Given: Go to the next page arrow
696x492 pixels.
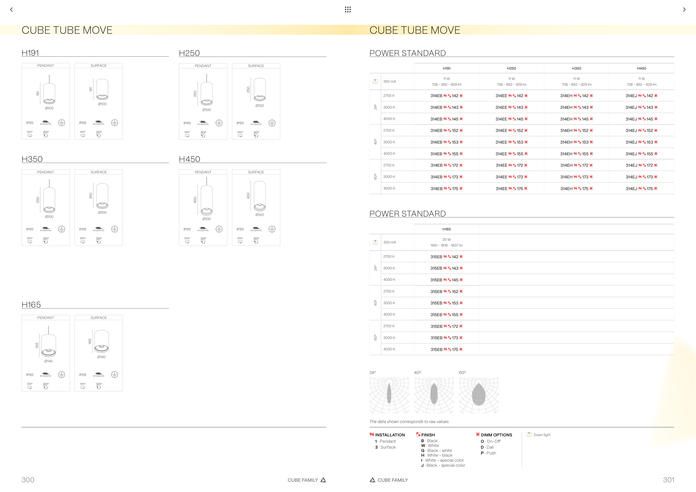Looking at the screenshot, I should [x=684, y=10].
